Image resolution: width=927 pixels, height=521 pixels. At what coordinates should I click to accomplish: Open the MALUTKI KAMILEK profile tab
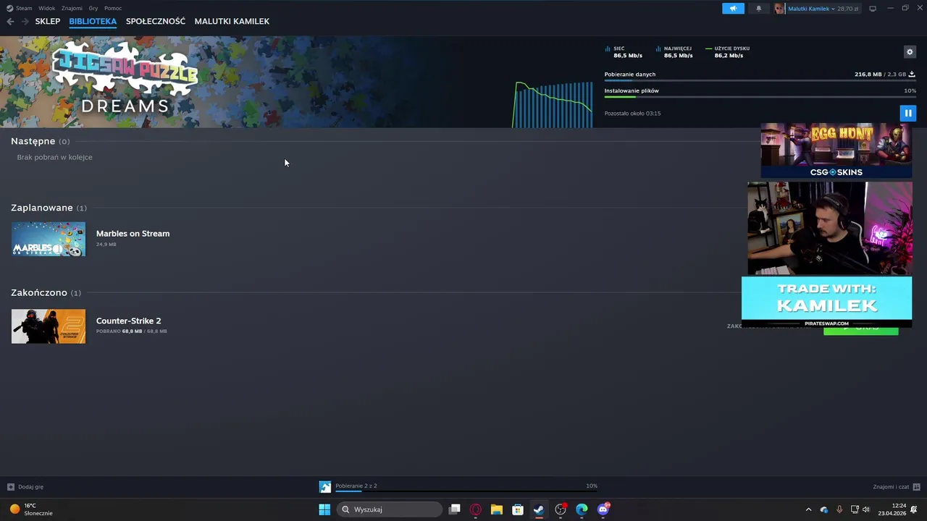click(232, 21)
